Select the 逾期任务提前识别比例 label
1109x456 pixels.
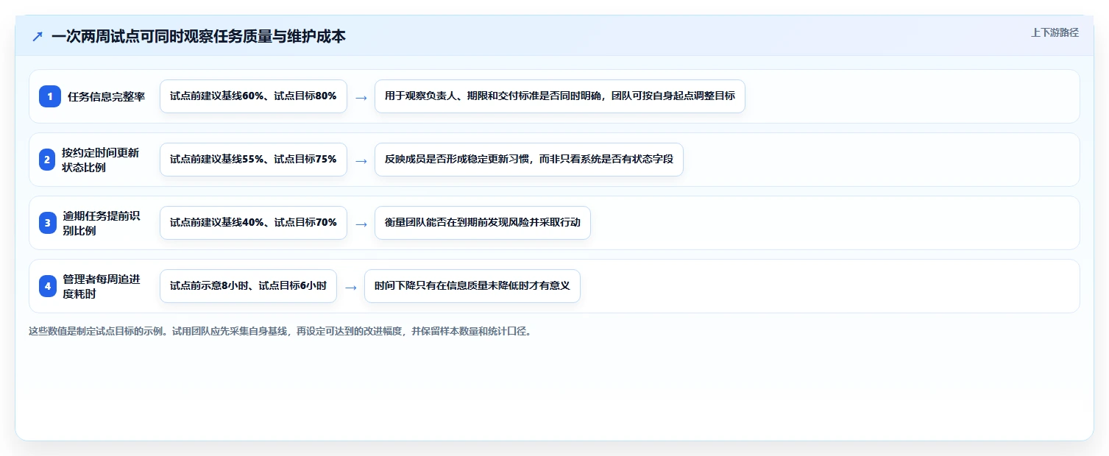point(102,223)
